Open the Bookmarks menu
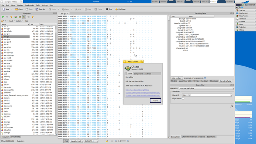Image resolution: width=256 pixels, height=144 pixels. 29,5
